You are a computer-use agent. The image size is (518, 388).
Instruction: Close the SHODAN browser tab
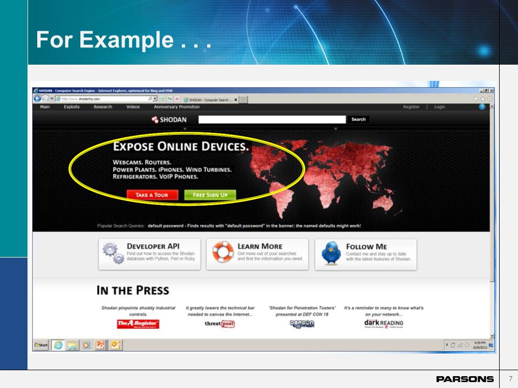236,100
